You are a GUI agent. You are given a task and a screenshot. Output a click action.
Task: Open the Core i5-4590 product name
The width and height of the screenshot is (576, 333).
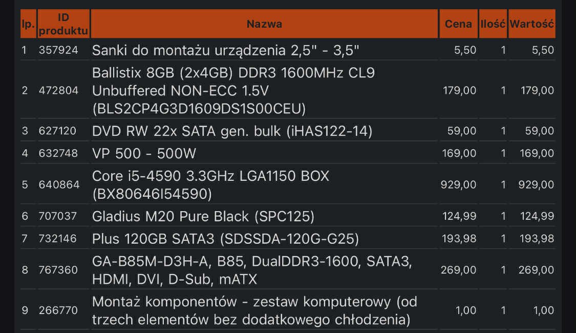[210, 185]
